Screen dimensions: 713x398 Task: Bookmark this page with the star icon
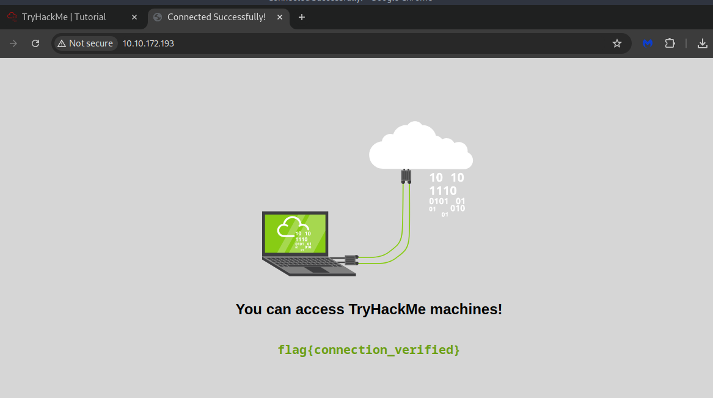click(616, 43)
